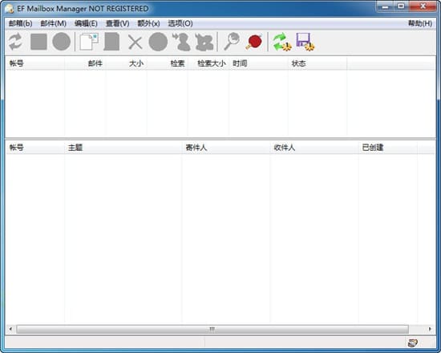Open the 选项(O) menu
This screenshot has width=441, height=353.
pos(180,23)
